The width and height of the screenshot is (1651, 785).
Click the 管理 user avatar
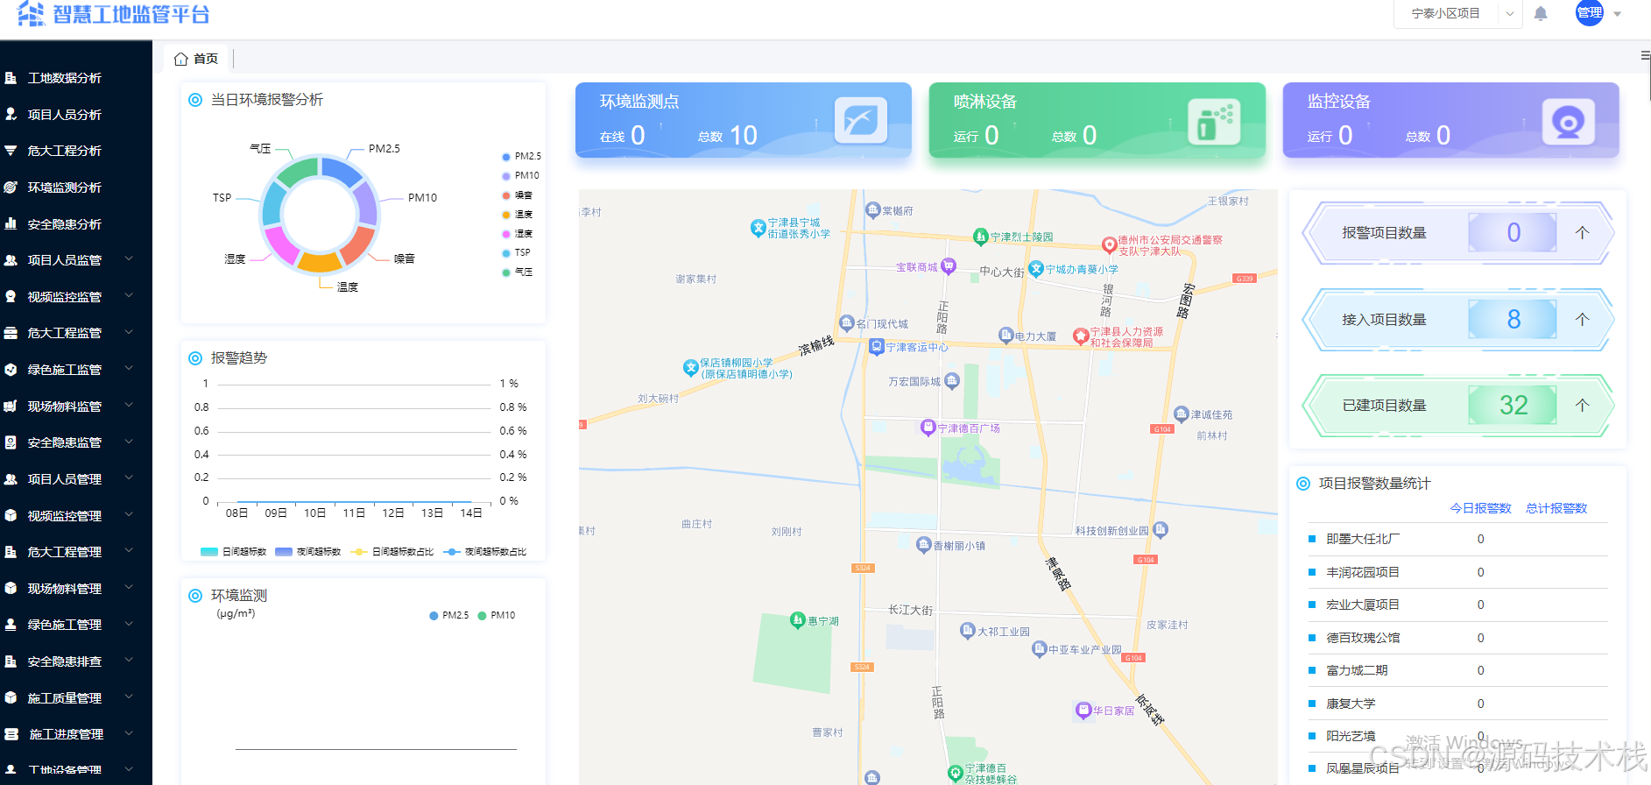[1589, 12]
